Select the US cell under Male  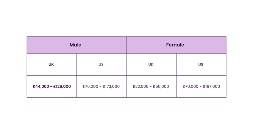[x=101, y=64]
